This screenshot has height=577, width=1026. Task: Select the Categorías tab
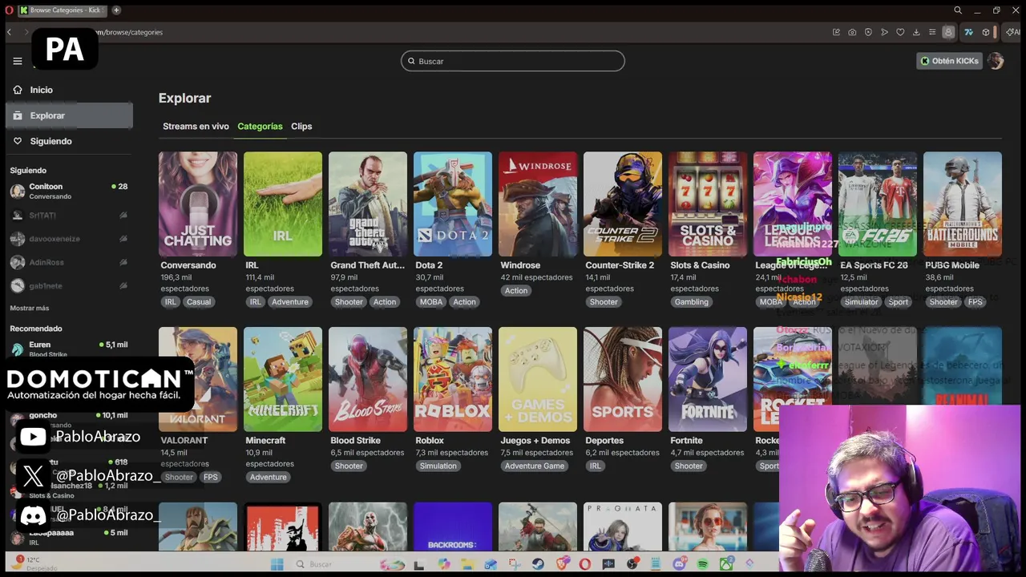pos(260,126)
